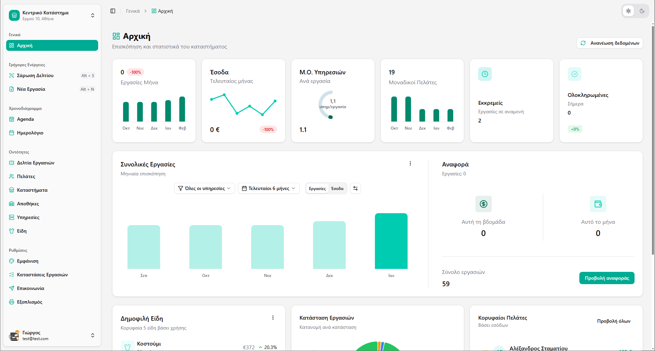This screenshot has width=655, height=351.
Task: Select Σάρωση Δελτίου quick action
Action: tap(52, 75)
